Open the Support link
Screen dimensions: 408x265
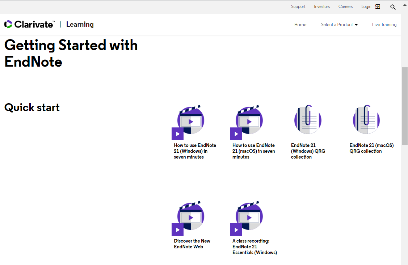tap(298, 7)
